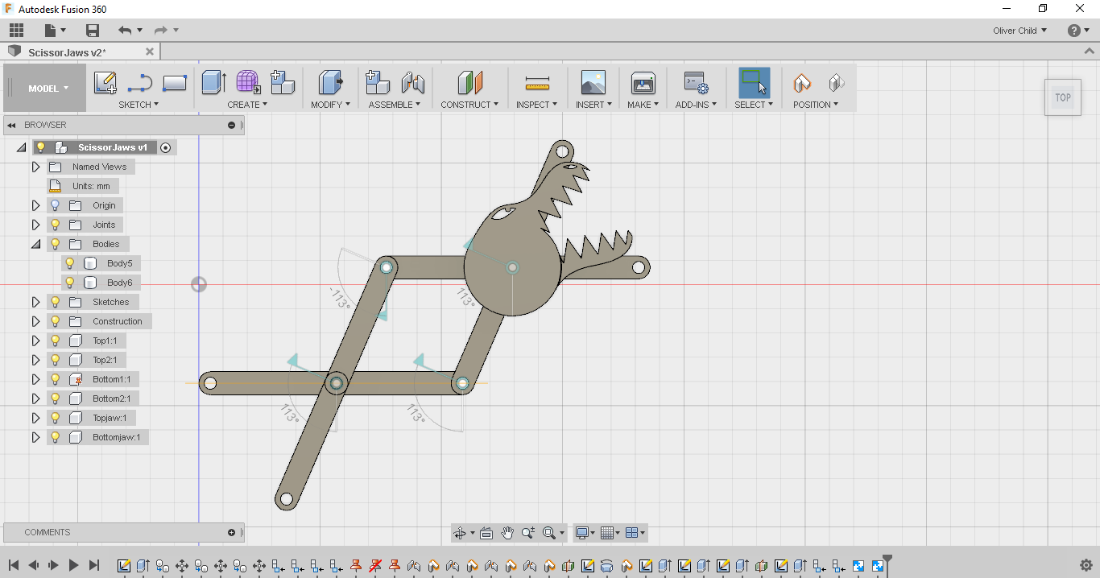Click the Measure ruler icon
This screenshot has width=1100, height=578.
[x=536, y=83]
